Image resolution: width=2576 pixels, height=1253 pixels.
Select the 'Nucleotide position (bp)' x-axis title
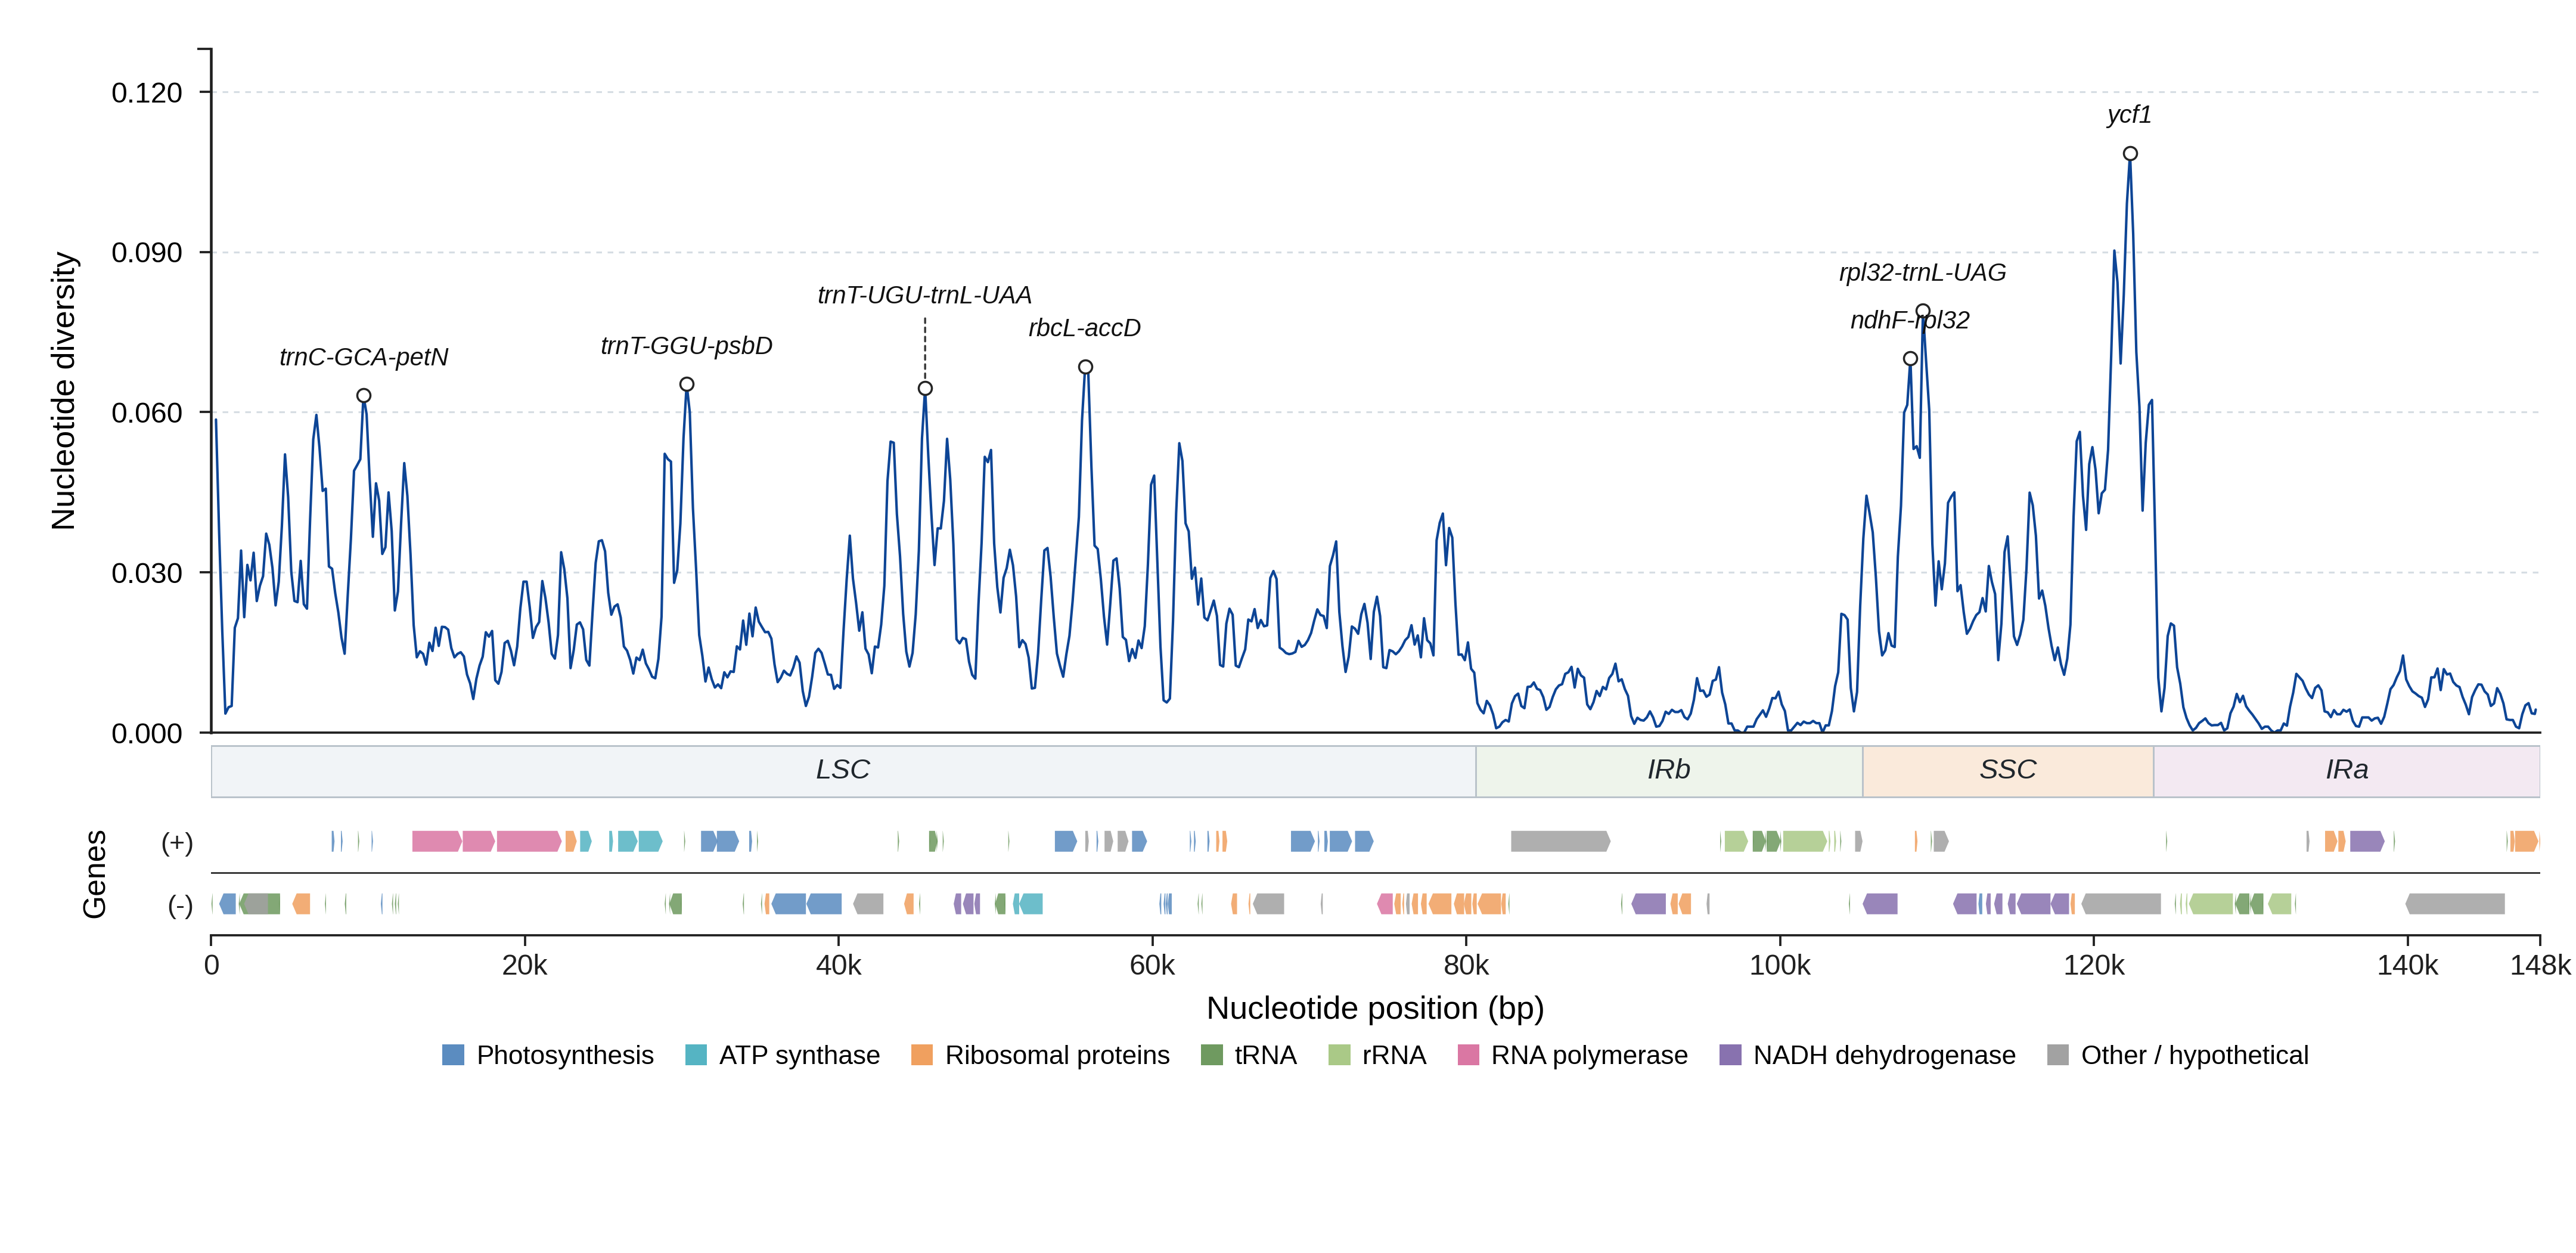click(x=1375, y=1008)
